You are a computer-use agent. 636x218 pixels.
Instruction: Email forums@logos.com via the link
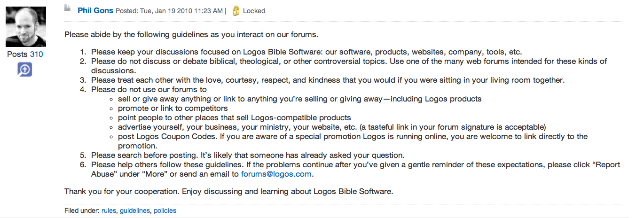pyautogui.click(x=276, y=174)
